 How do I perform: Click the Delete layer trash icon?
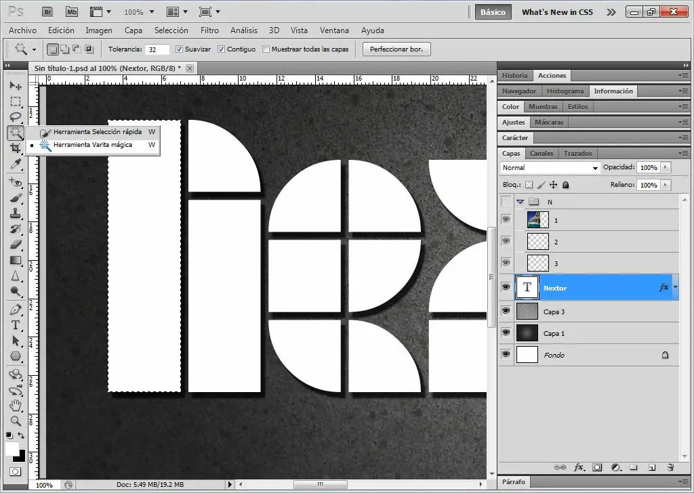pos(670,467)
